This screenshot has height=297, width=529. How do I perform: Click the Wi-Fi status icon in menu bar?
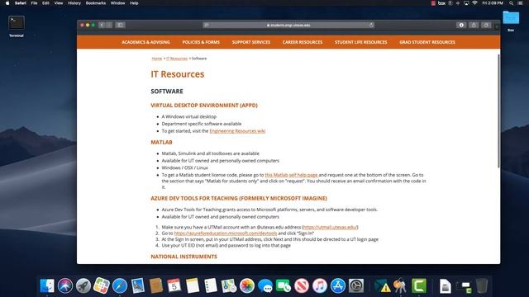point(474,3)
